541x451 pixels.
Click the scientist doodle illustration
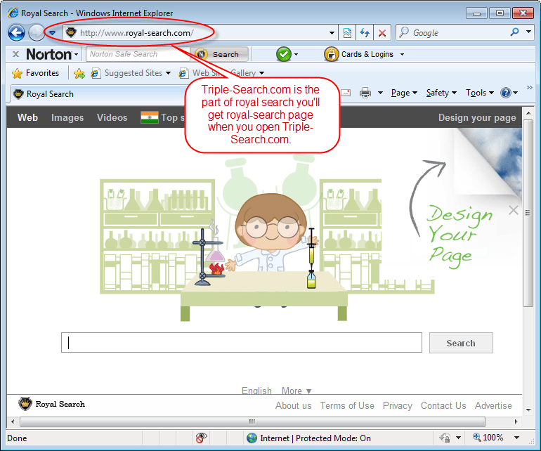click(x=267, y=238)
